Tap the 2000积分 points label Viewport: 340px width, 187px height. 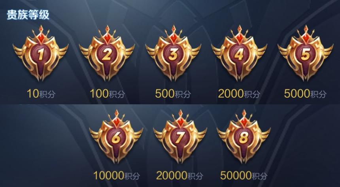click(x=239, y=94)
